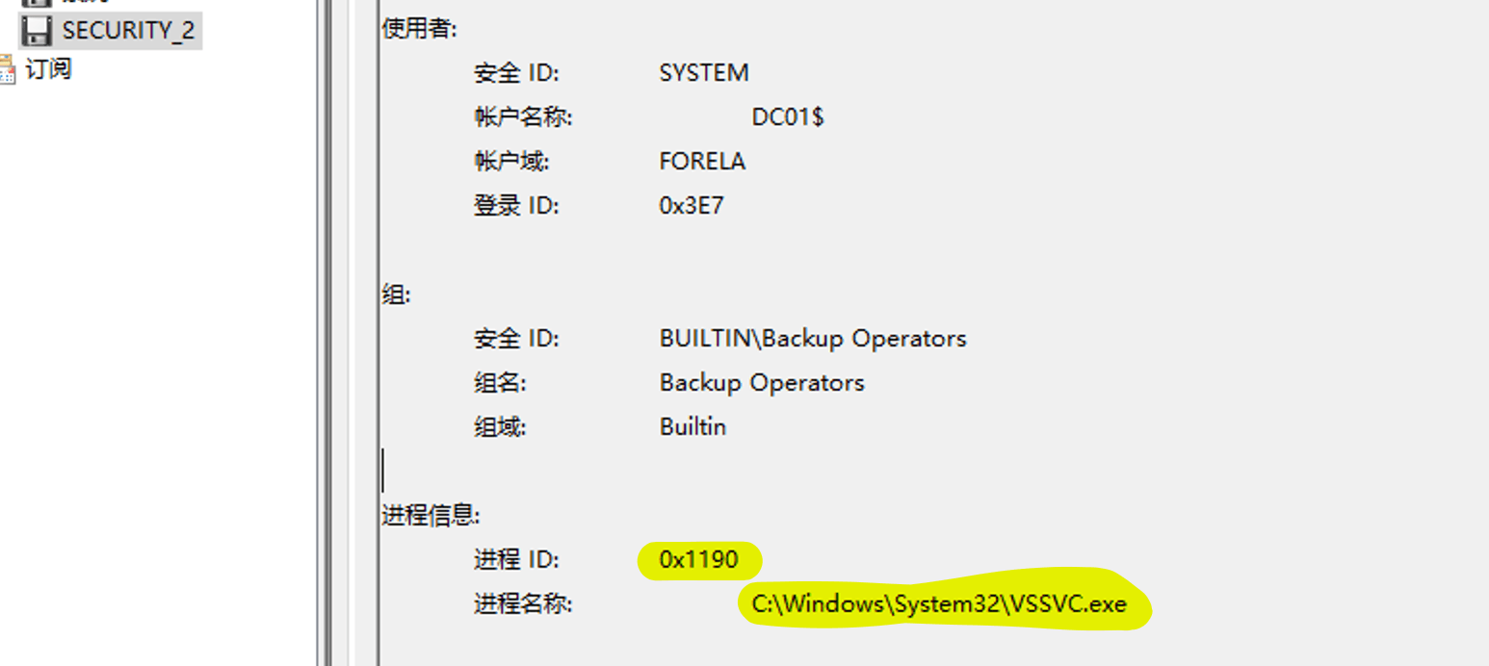Click the logon ID value 0x3E7

click(x=692, y=206)
